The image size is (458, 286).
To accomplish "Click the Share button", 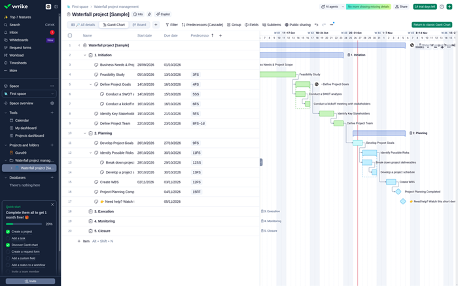I will (401, 7).
